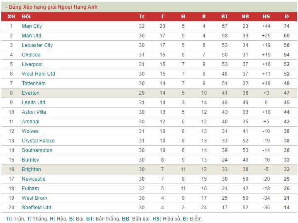Open Aston Villa team page

34,112
